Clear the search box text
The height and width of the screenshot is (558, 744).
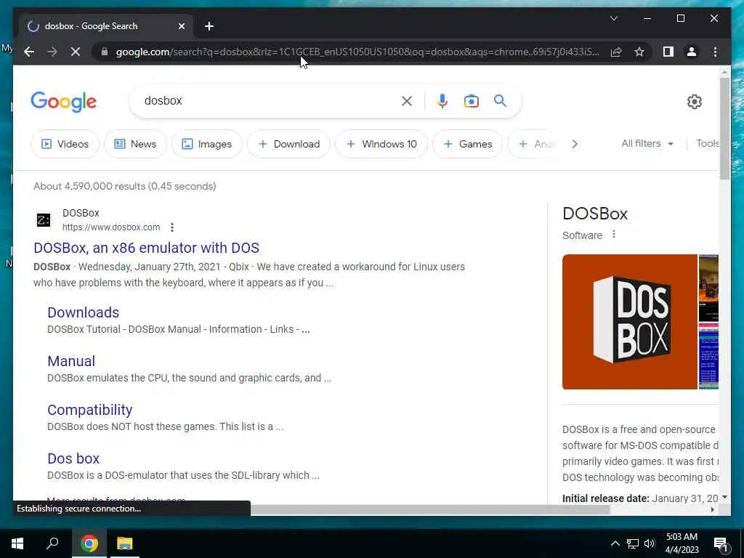[407, 101]
